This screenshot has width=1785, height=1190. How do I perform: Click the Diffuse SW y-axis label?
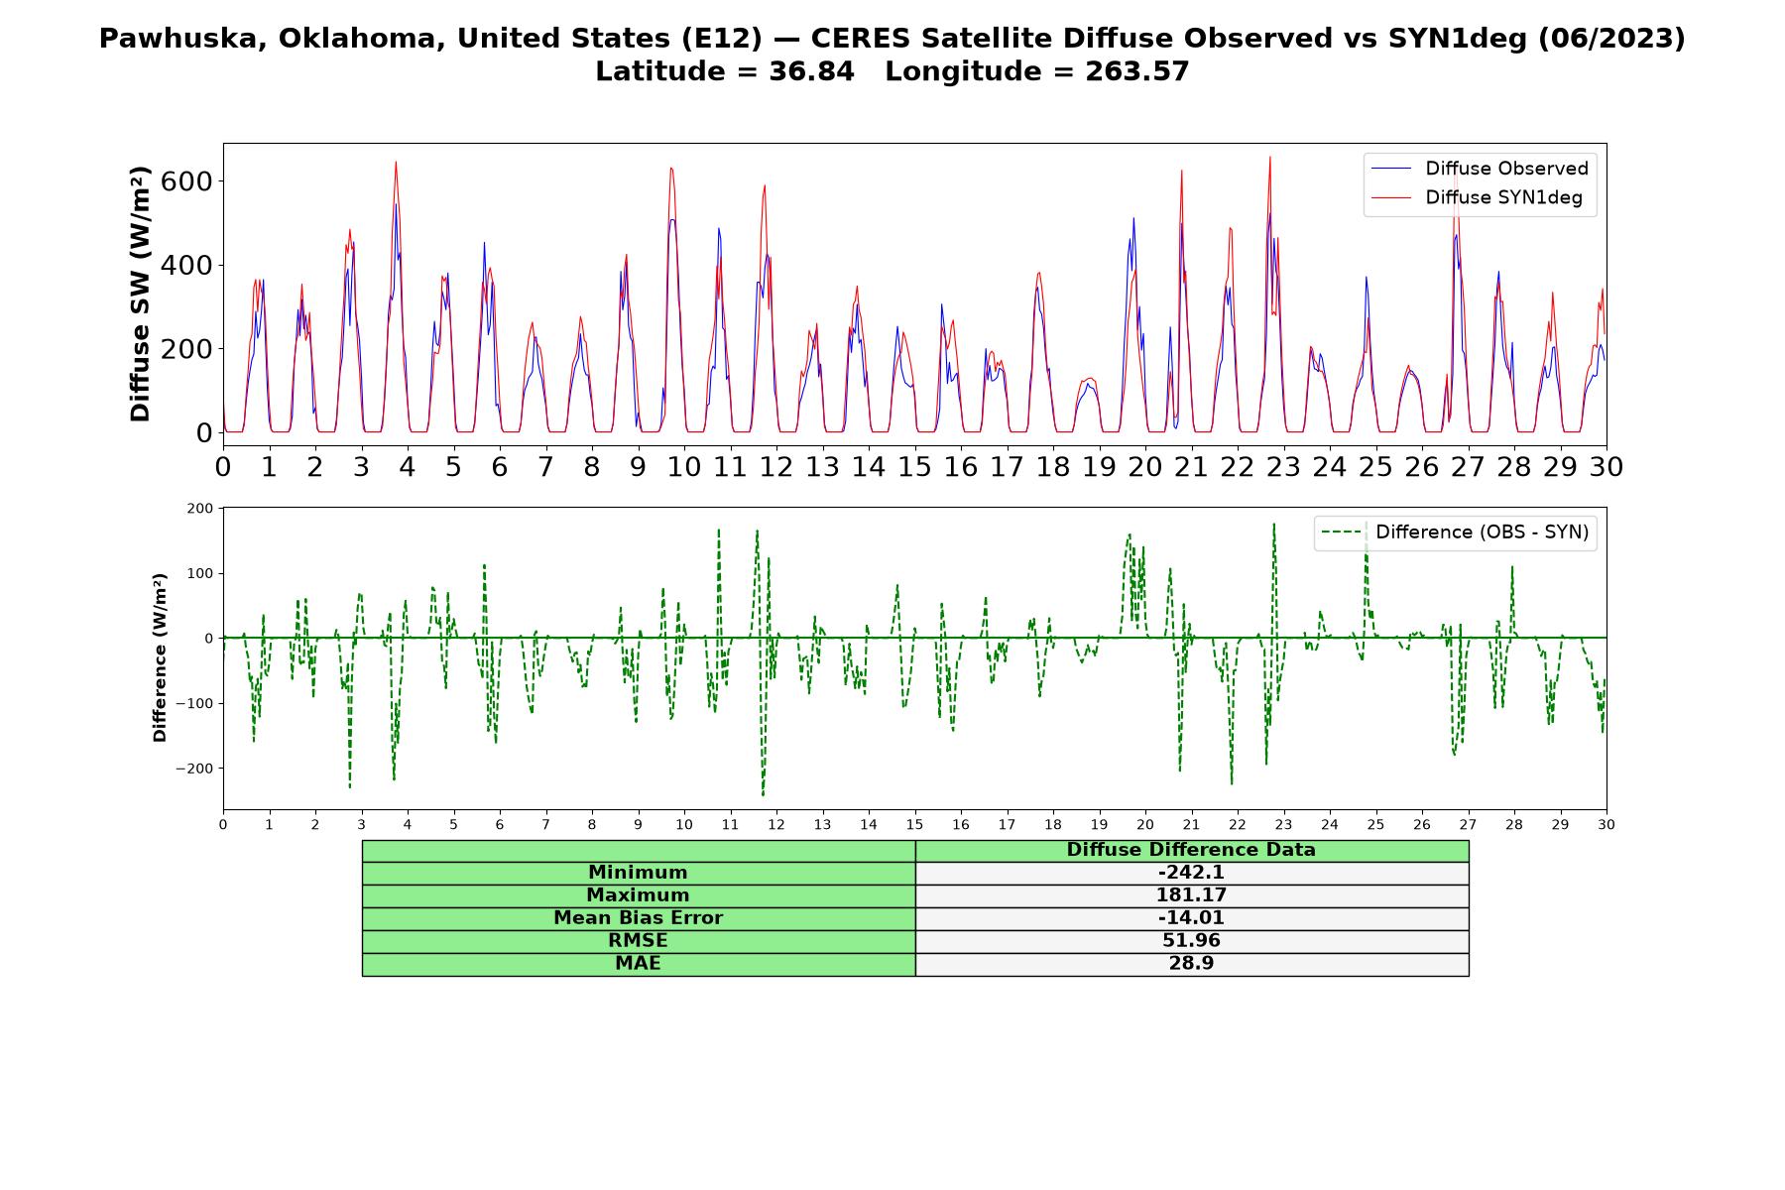pyautogui.click(x=141, y=295)
